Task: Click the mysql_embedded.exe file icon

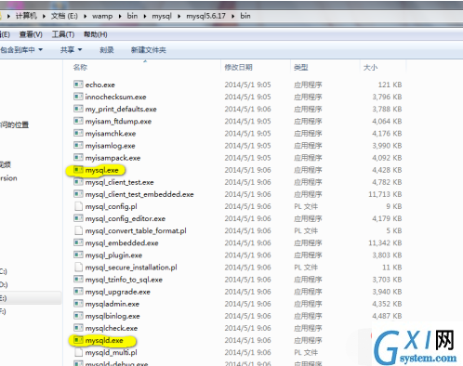Action: click(78, 242)
